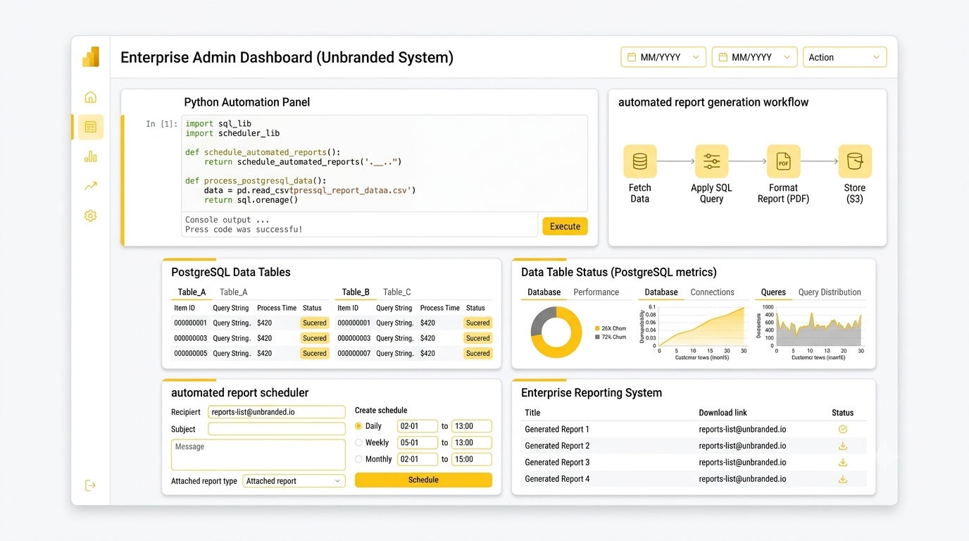Click the Monthly 15:00 end time field
The image size is (969, 541).
[472, 459]
